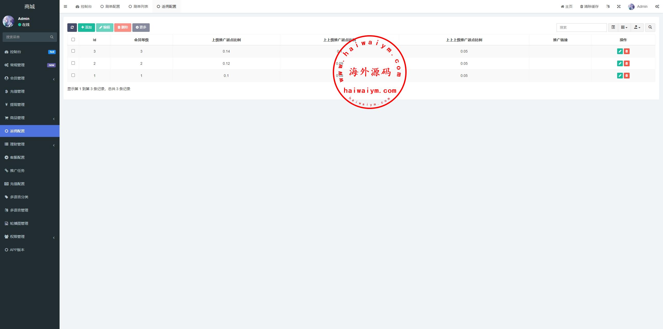Switch to the 刷单配置 tab
The image size is (663, 329).
tap(110, 6)
